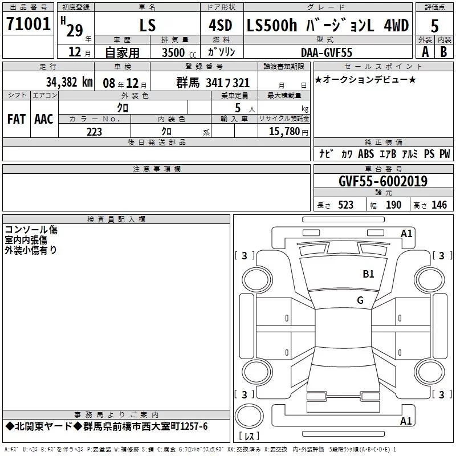This screenshot has height=456, width=456.
Task: Click the ナビ equipment entry
Action: click(326, 153)
